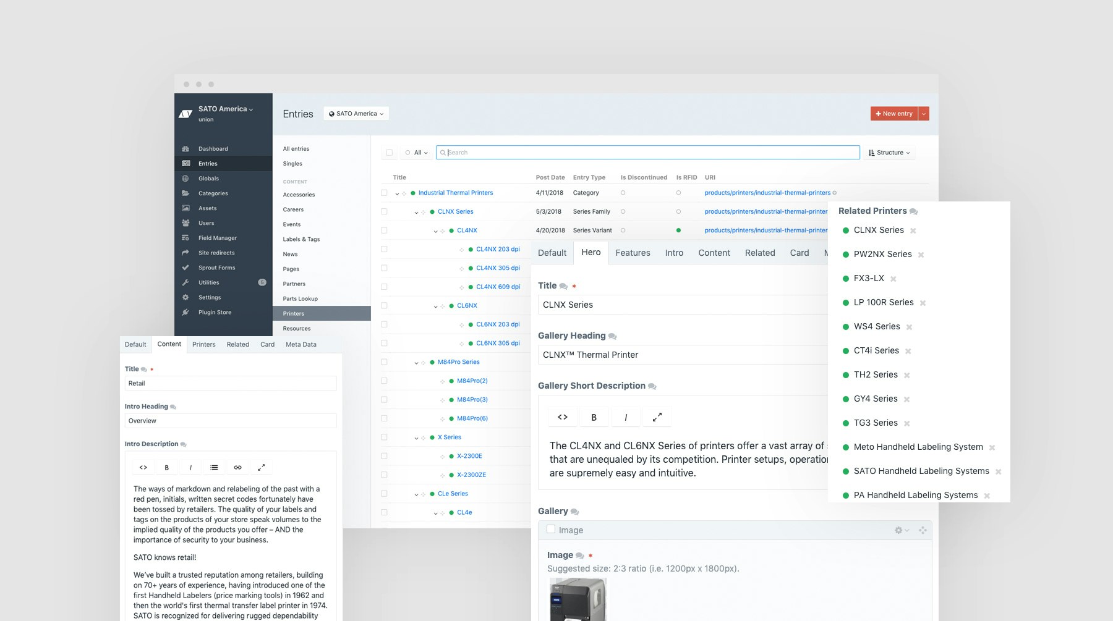Open the CL4NX 203 dpi entry

[498, 250]
